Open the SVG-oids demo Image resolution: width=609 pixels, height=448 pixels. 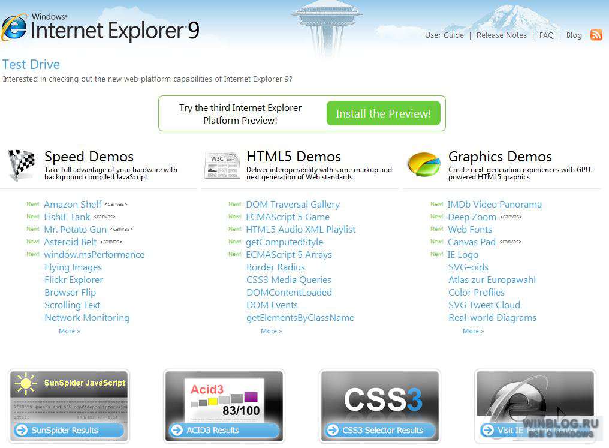(x=468, y=267)
